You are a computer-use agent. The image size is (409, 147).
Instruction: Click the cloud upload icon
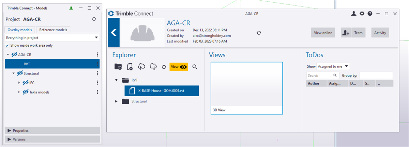pyautogui.click(x=142, y=67)
